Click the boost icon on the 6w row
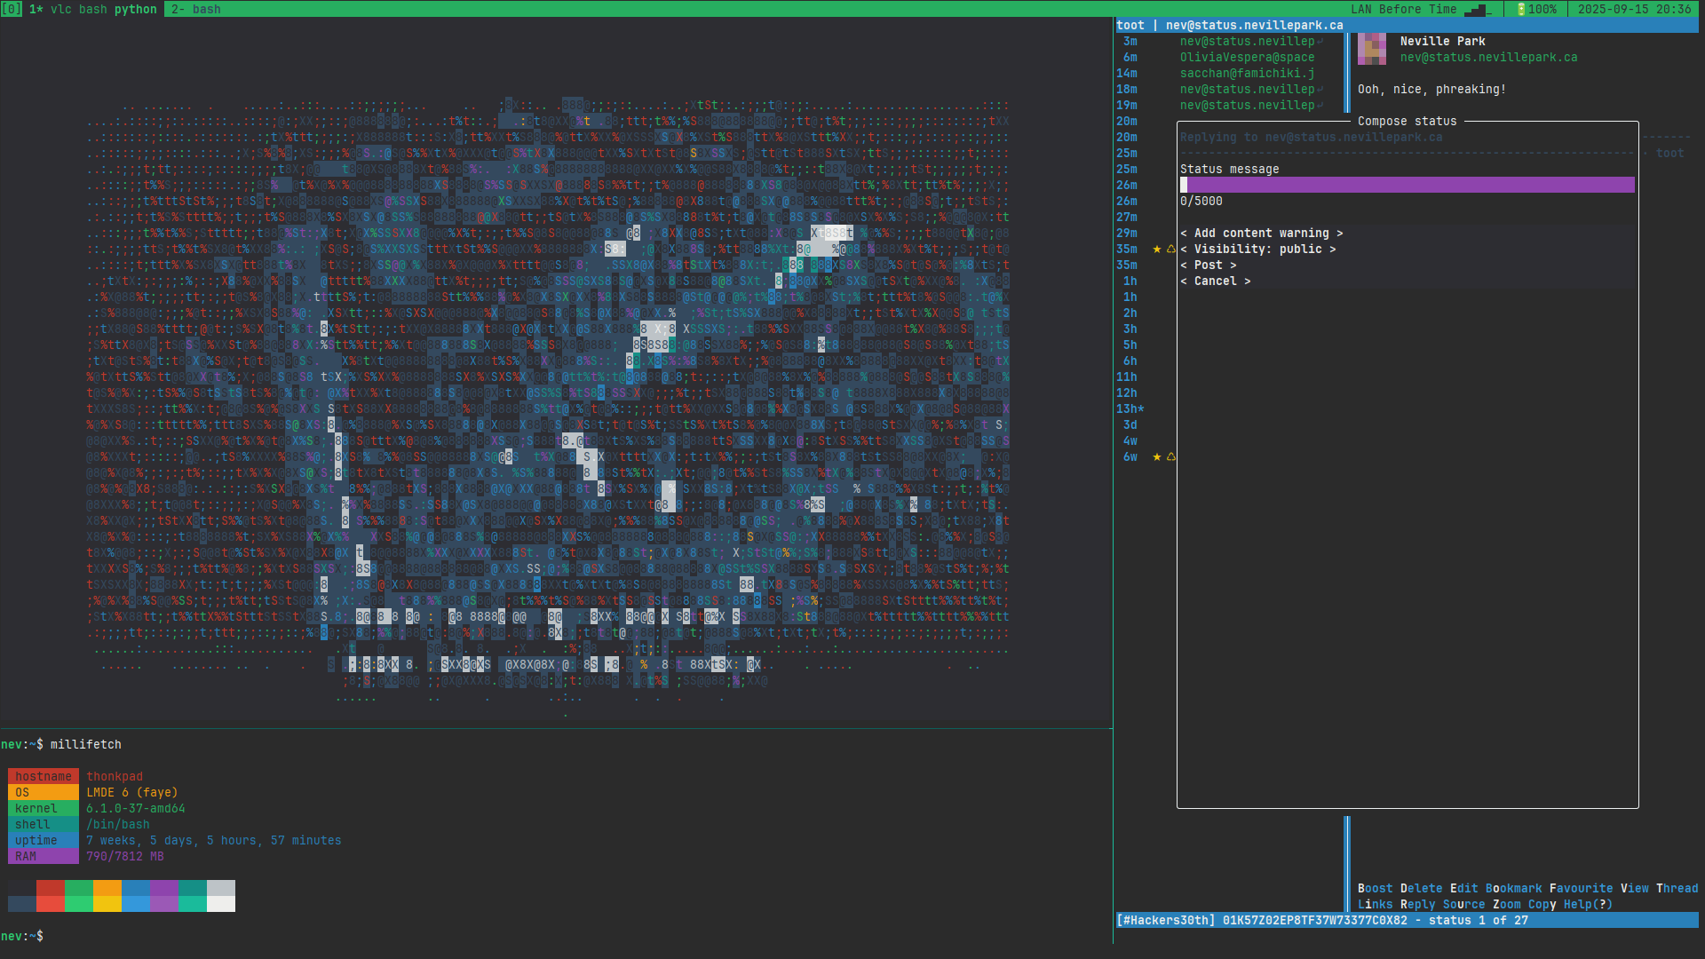 point(1170,457)
